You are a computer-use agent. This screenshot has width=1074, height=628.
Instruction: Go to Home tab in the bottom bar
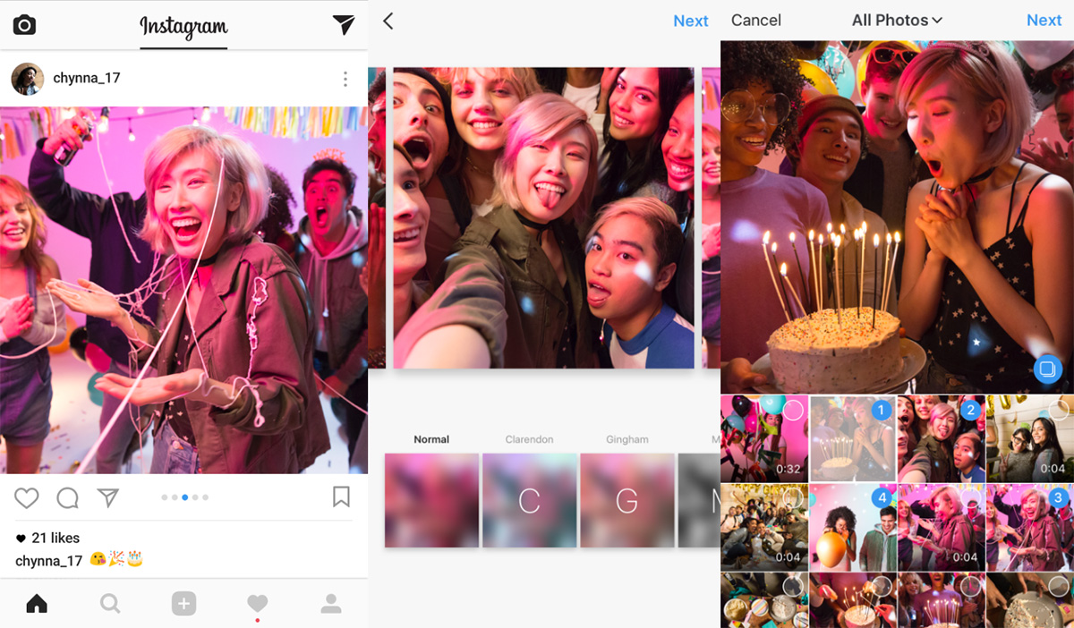(37, 604)
